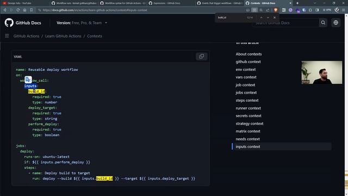The height and width of the screenshot is (196, 348).
Task: Click 'runs-on: ubuntu-latest' code line
Action: pos(47,157)
